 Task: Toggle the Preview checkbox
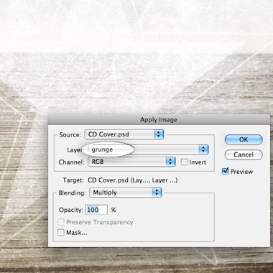click(225, 171)
